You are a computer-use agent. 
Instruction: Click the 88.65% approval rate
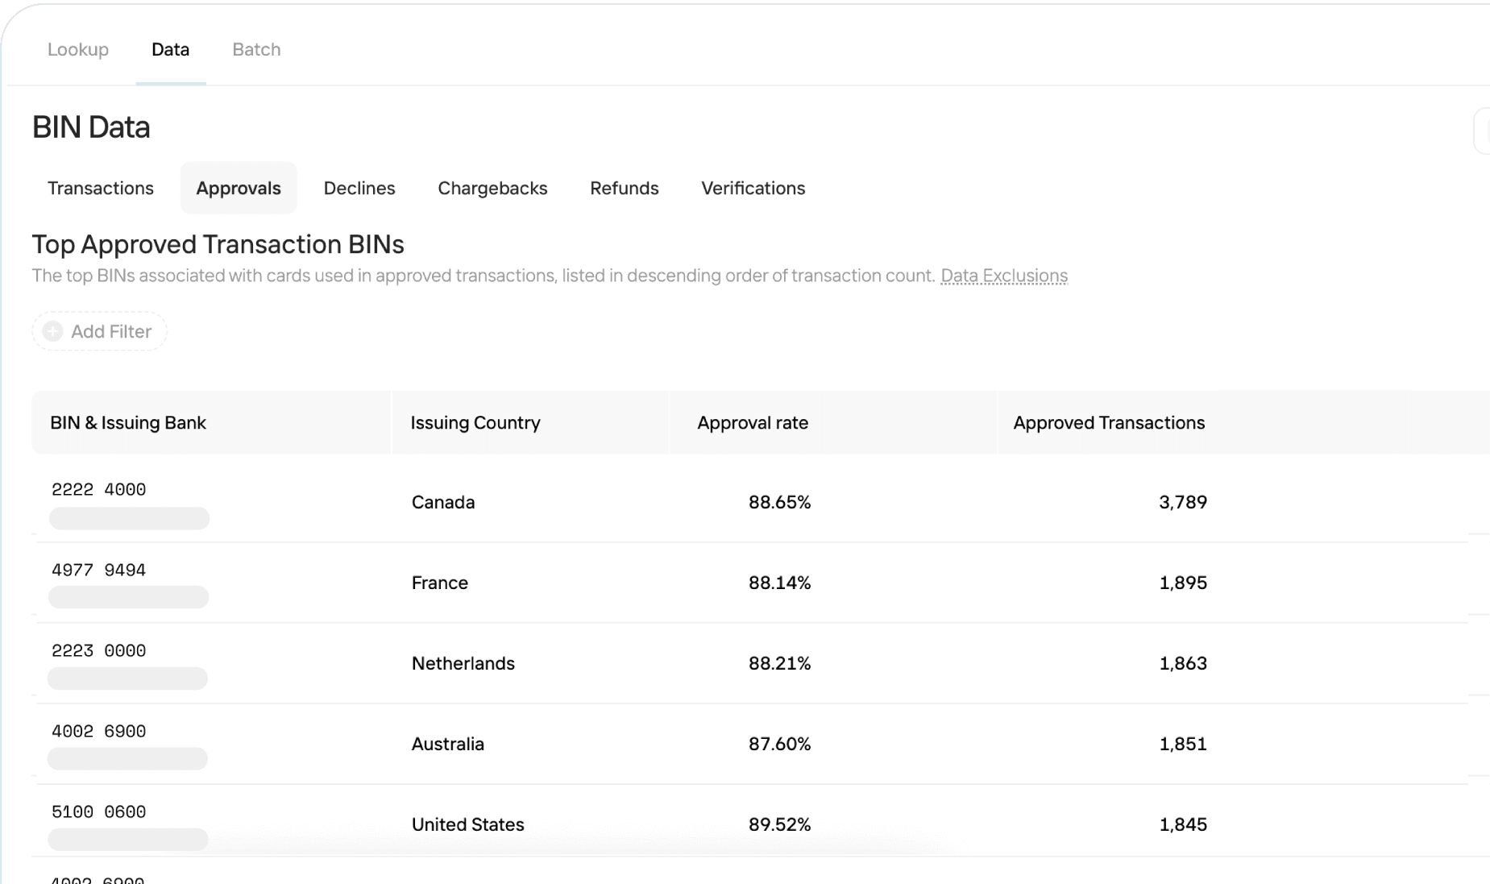click(x=779, y=502)
